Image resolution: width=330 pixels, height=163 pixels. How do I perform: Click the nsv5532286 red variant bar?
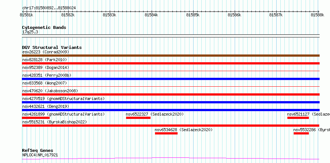[301, 133]
